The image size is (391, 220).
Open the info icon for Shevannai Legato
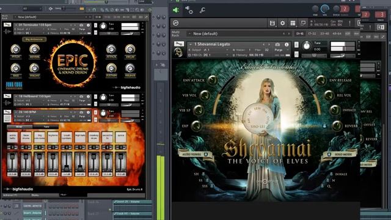(287, 45)
